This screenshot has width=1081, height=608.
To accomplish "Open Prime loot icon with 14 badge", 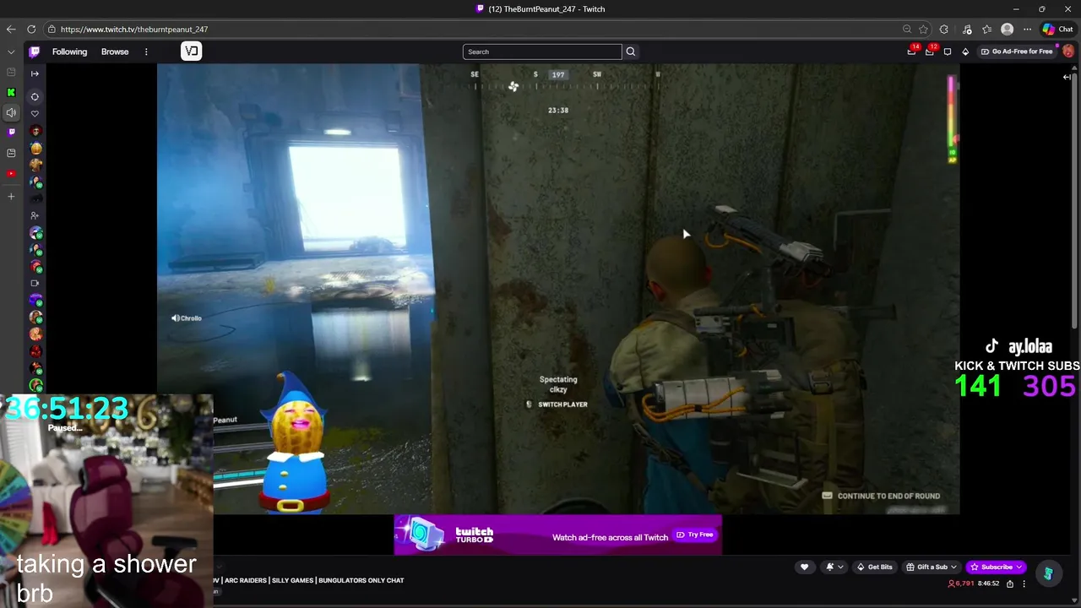I will click(x=911, y=52).
